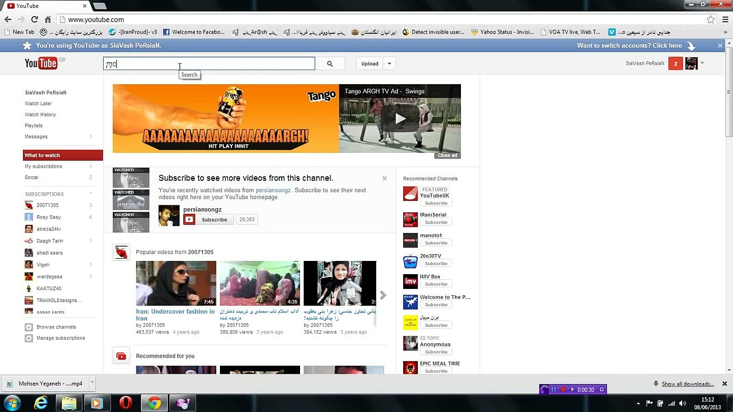Select 'What to watch' sidebar item

pos(63,155)
